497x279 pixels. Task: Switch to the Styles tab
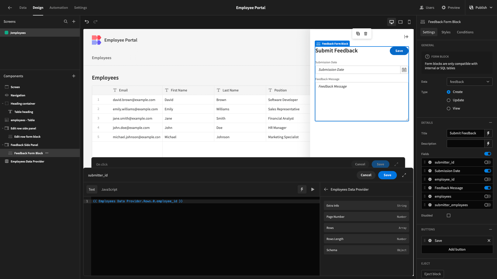pyautogui.click(x=446, y=32)
